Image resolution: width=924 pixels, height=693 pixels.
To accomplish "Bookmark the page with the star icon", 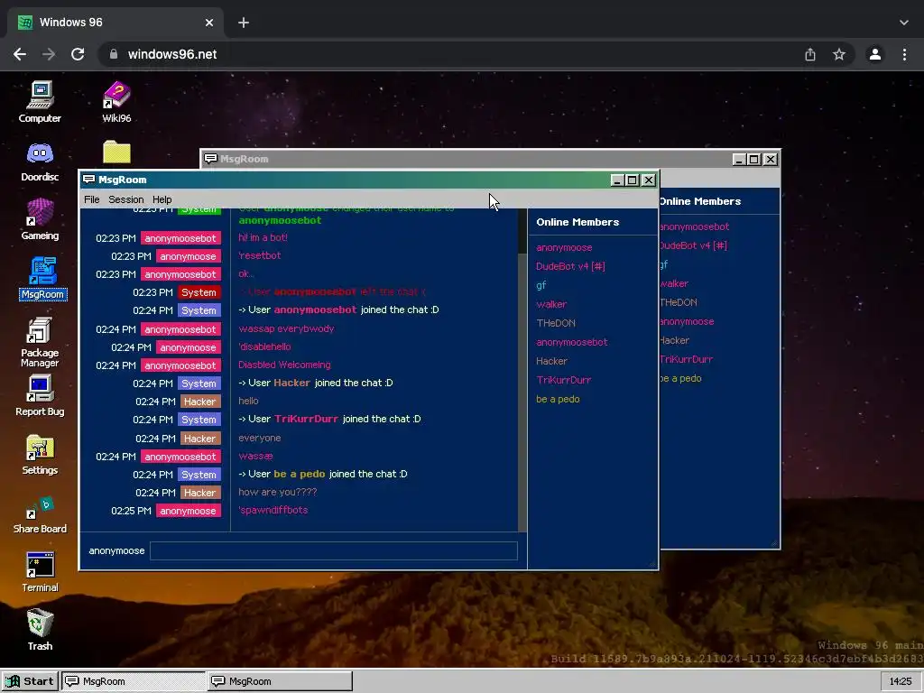I will [839, 54].
